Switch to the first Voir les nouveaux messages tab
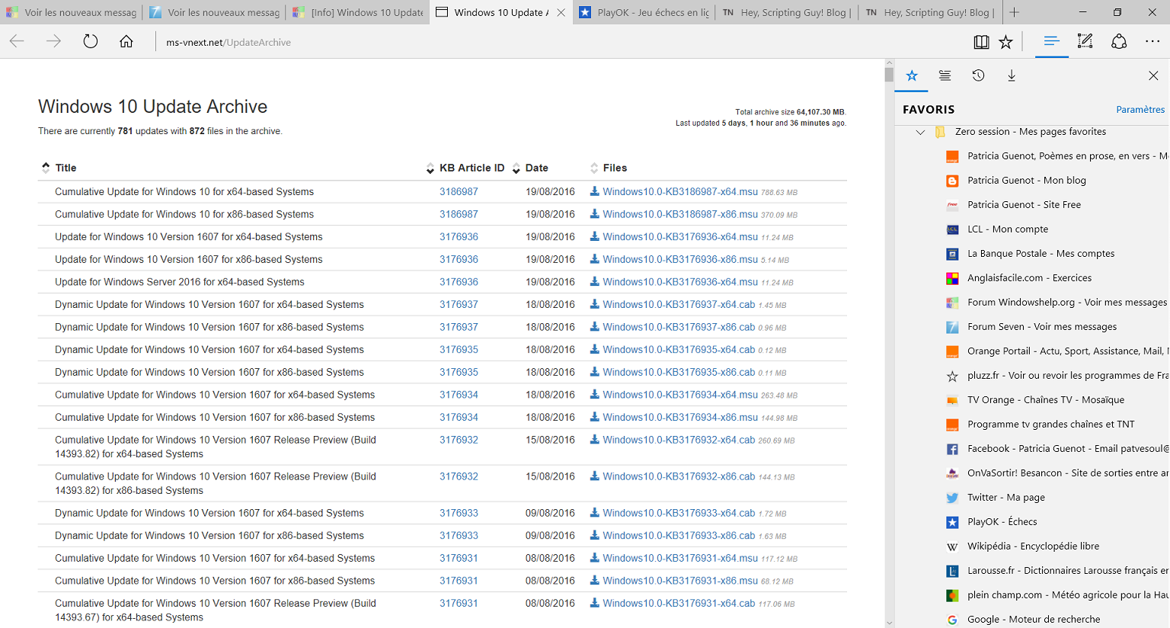1170x628 pixels. (x=72, y=12)
